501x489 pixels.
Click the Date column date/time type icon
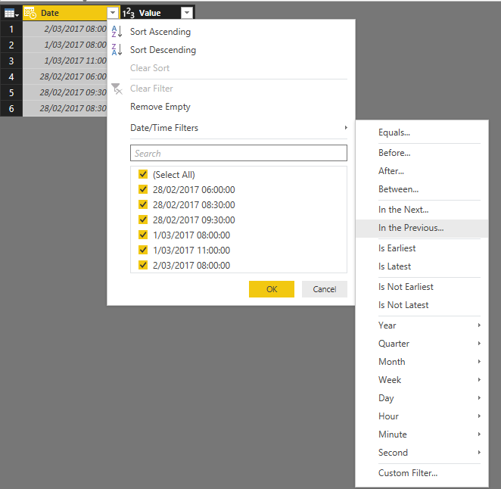[x=30, y=13]
